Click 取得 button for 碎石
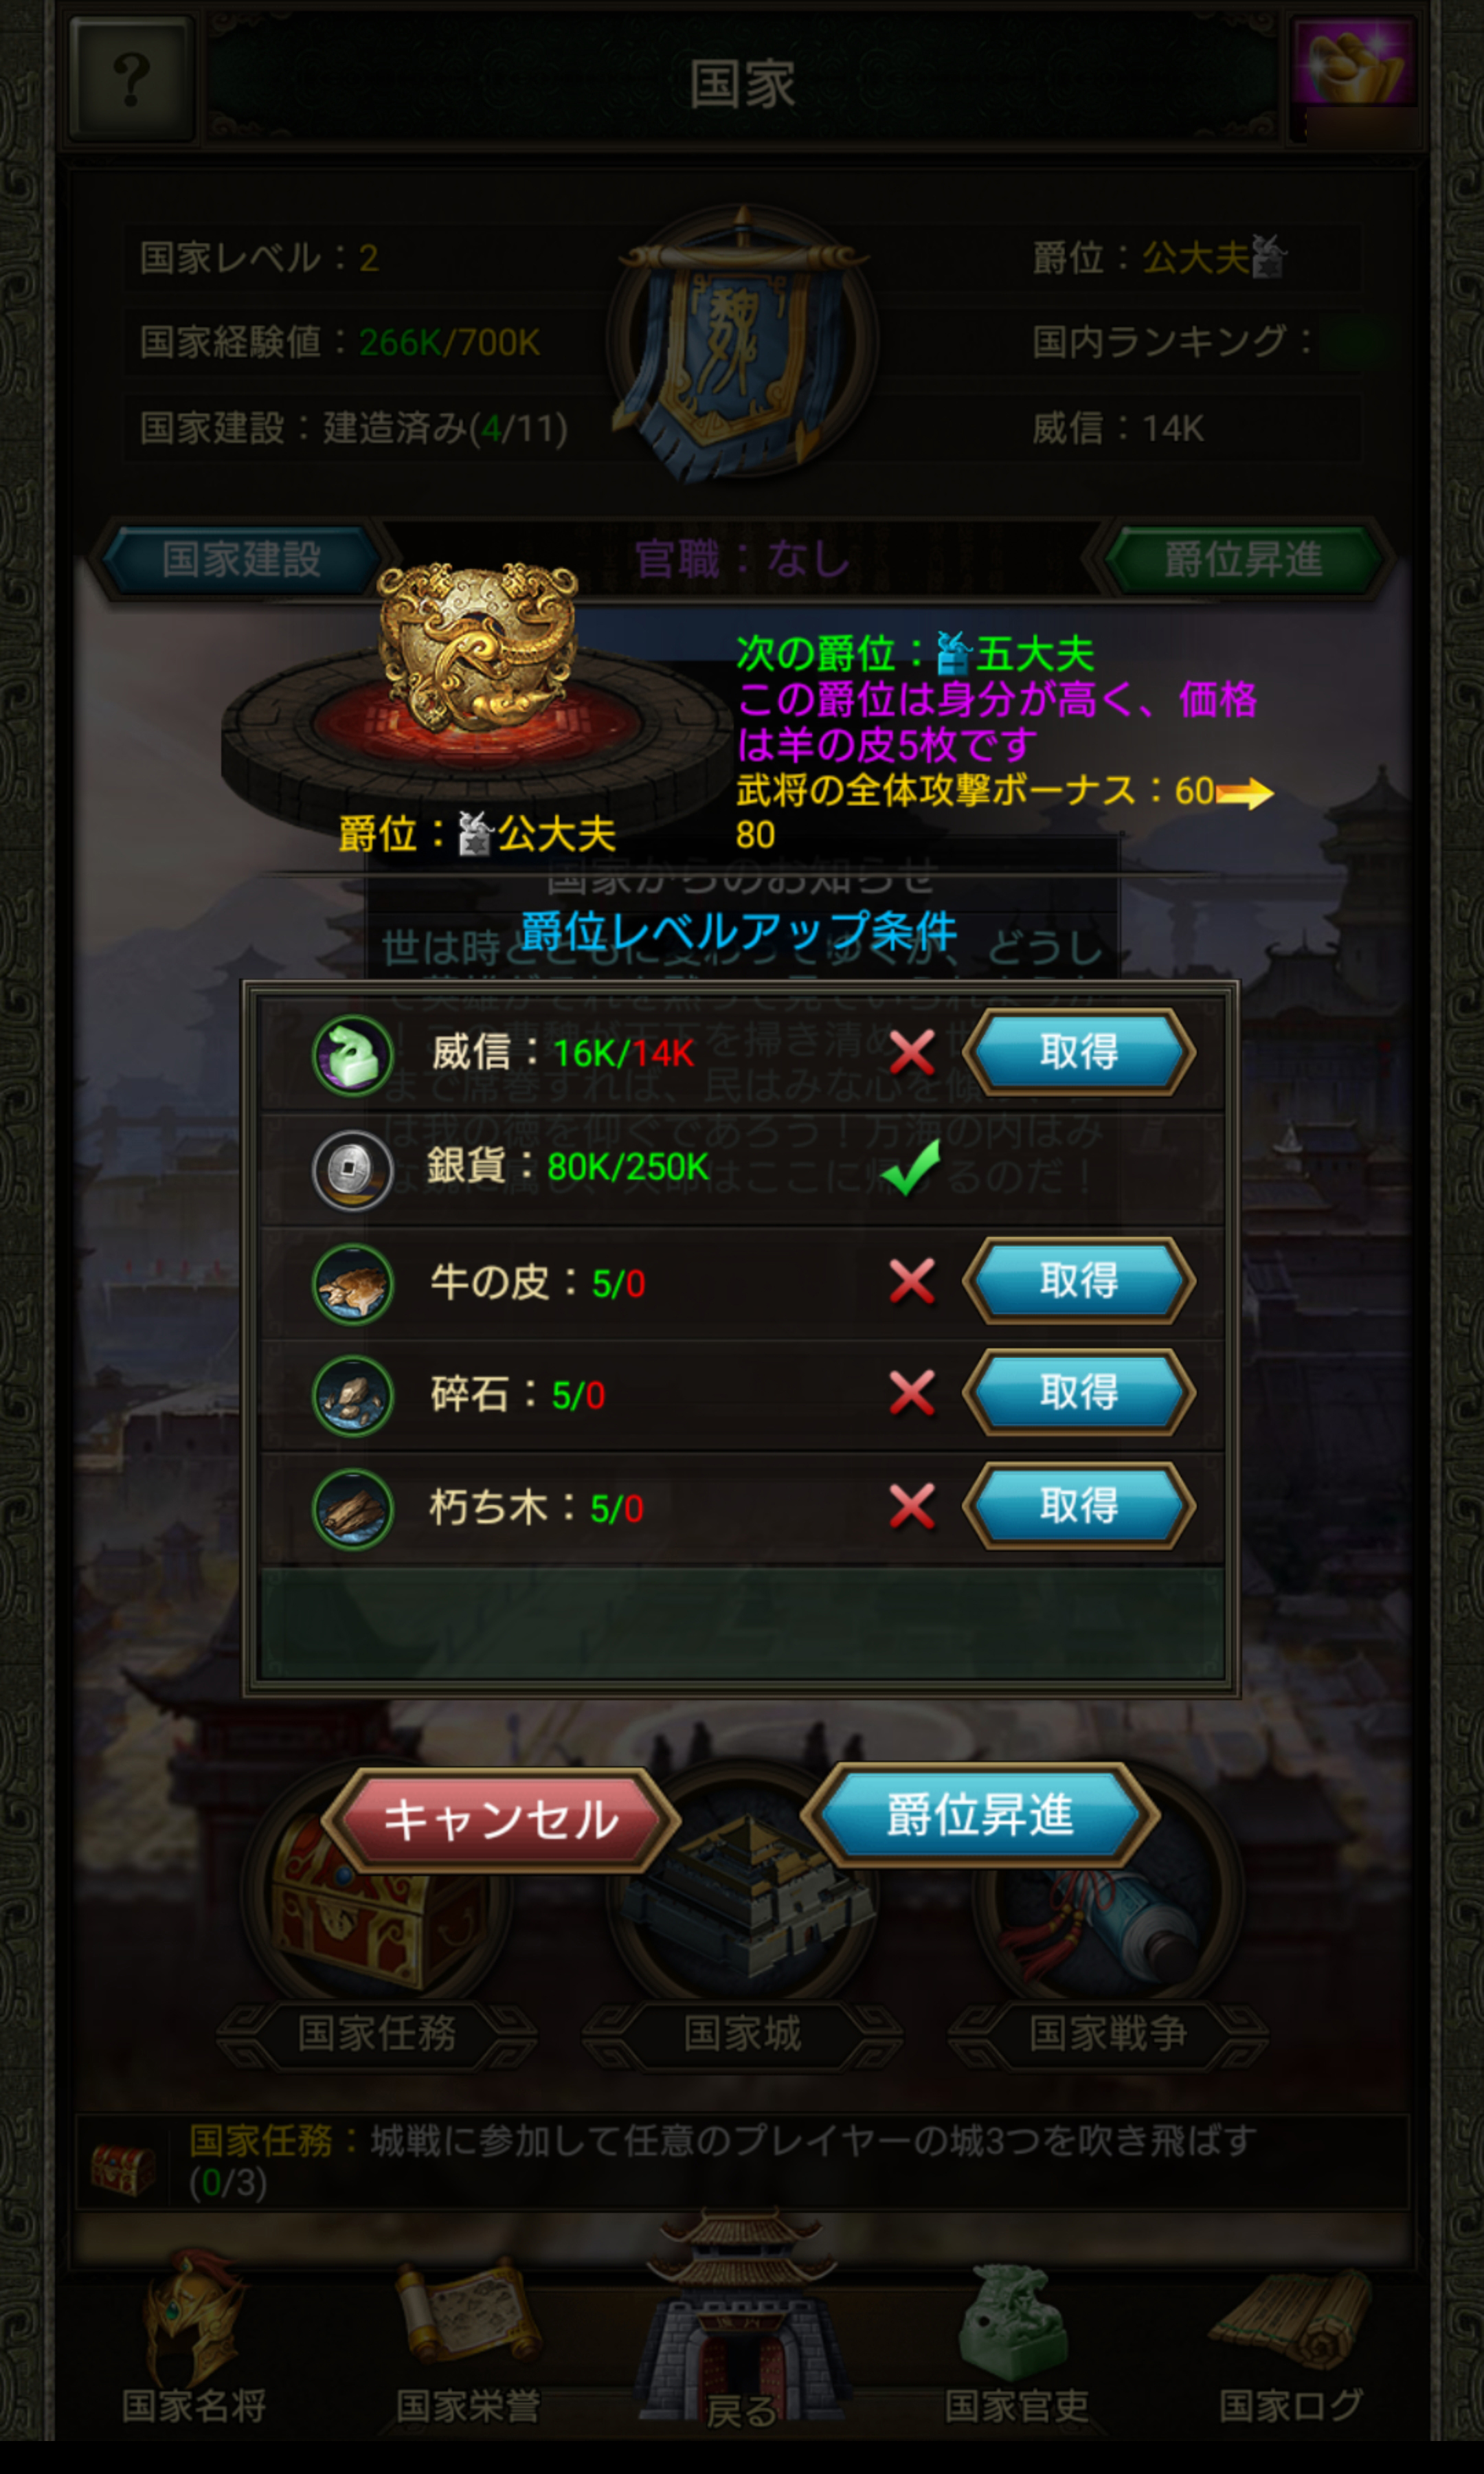 pos(1079,1392)
